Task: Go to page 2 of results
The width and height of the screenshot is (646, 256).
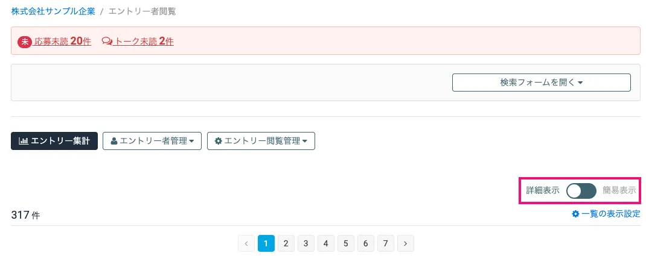Action: pyautogui.click(x=286, y=243)
